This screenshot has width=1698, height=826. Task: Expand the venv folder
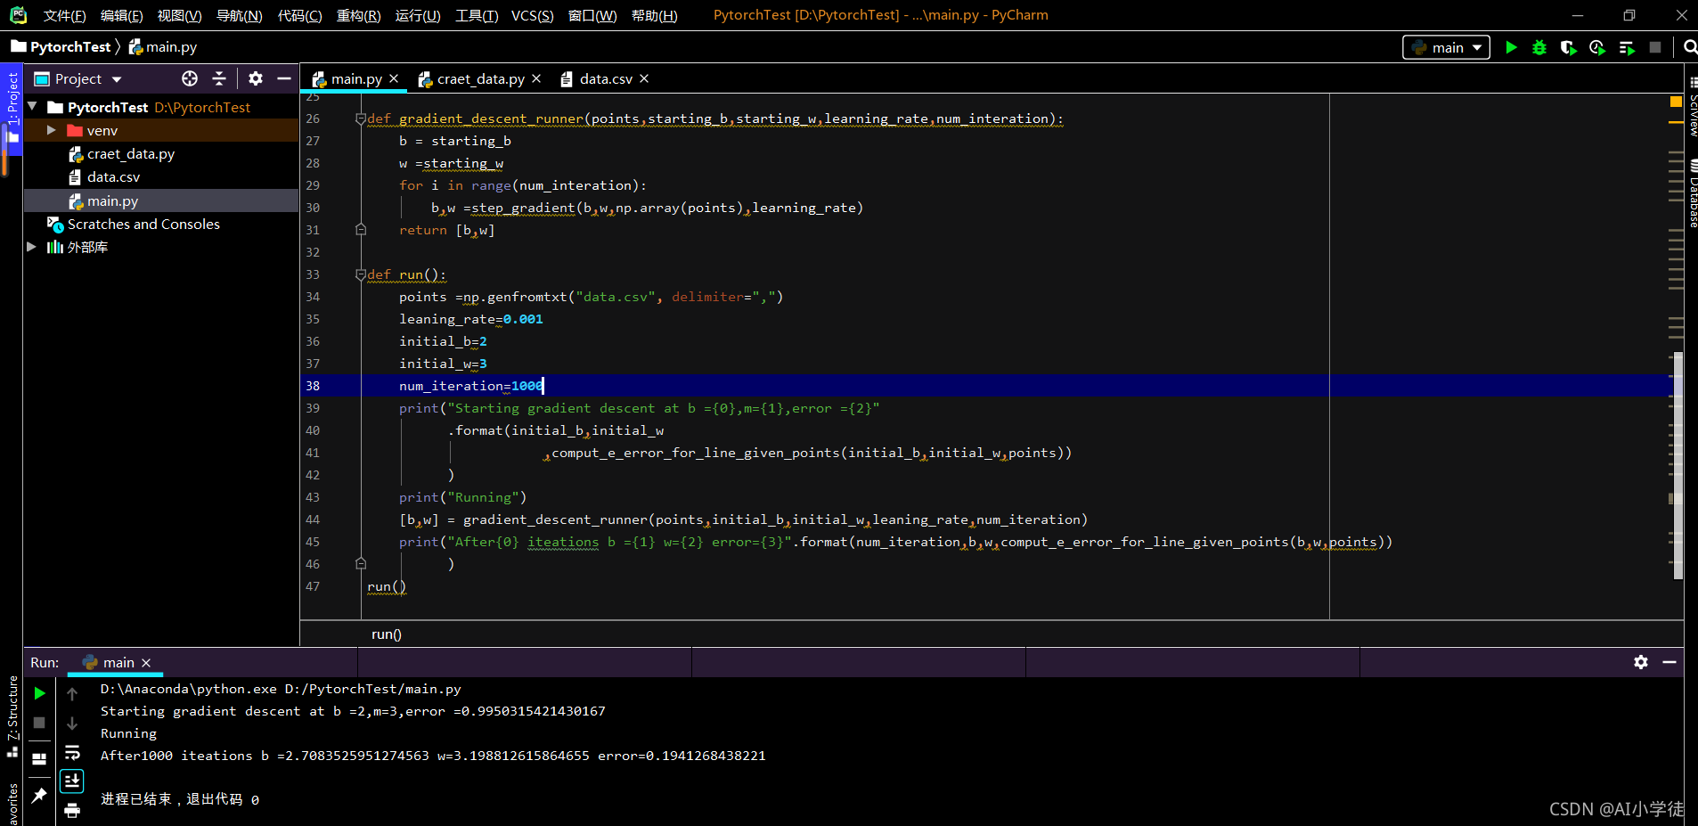tap(52, 130)
